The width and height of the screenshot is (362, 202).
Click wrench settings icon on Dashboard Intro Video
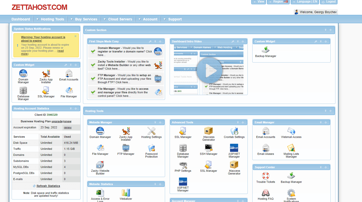tap(233, 41)
